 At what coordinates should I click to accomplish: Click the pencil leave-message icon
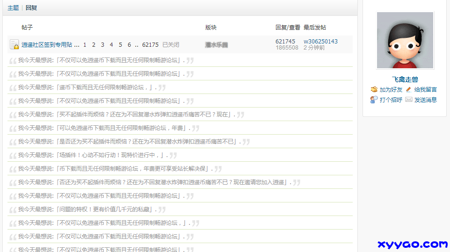tap(409, 89)
